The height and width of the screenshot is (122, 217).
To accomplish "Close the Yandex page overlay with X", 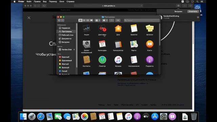I will click(29, 18).
